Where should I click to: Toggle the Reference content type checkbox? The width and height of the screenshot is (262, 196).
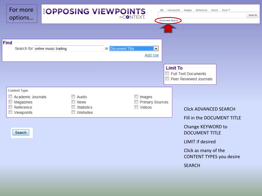tap(10, 107)
